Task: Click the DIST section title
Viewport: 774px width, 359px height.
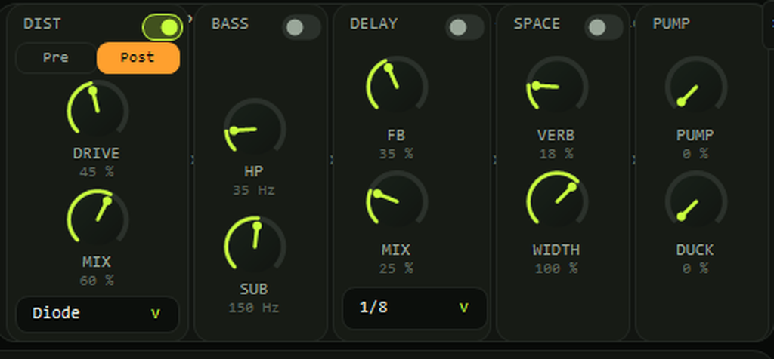Action: pos(42,23)
